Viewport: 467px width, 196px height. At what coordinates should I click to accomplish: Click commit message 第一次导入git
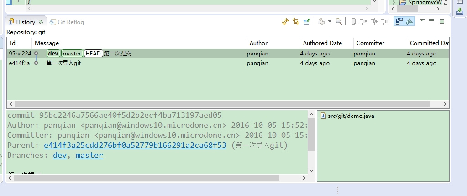[63, 63]
